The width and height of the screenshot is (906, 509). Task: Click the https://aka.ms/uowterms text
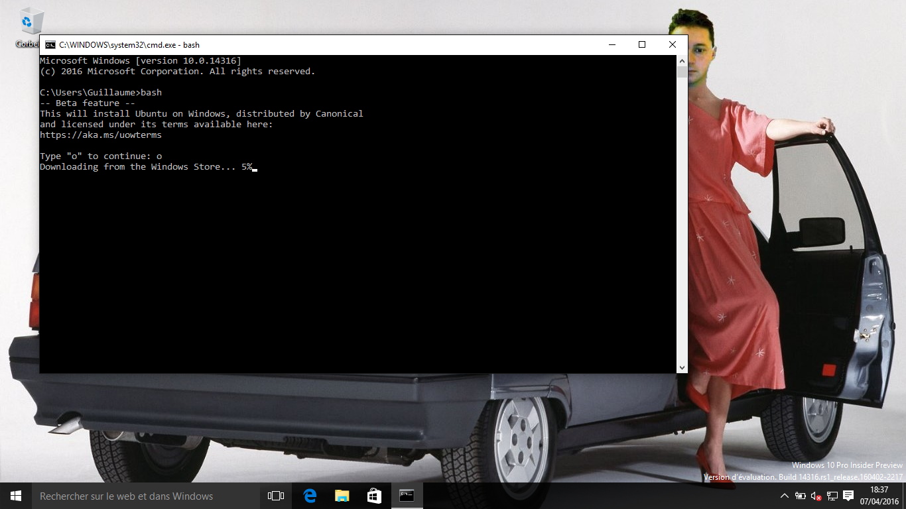click(x=101, y=135)
